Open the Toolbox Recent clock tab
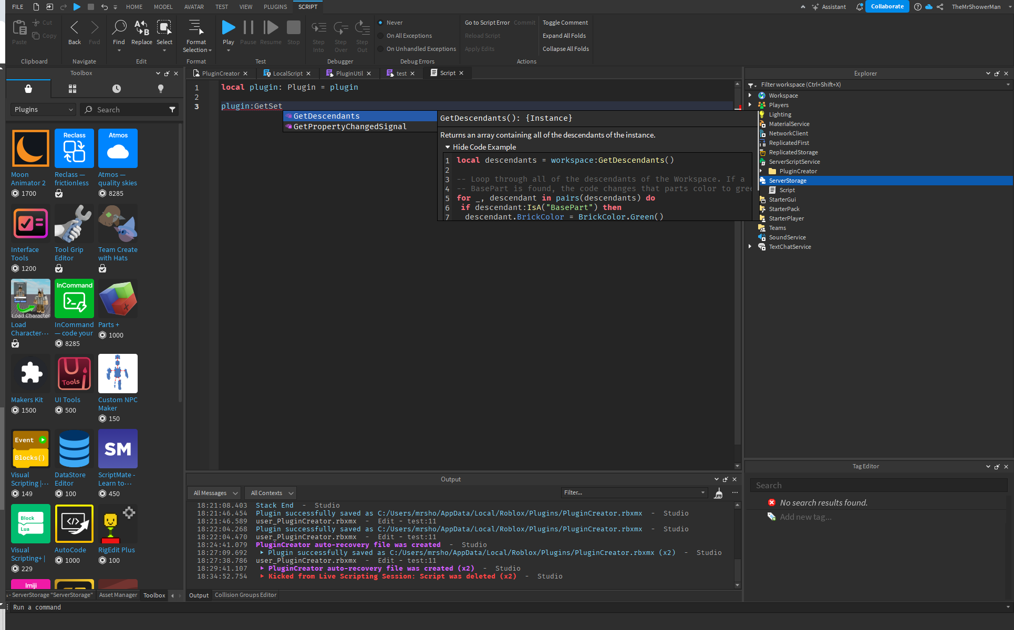1014x630 pixels. tap(117, 89)
